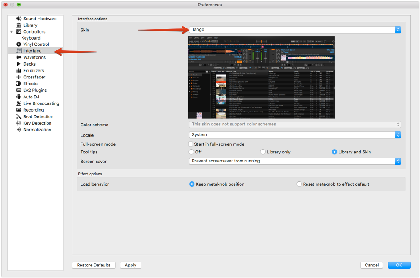420x278 pixels.
Task: Click the Waveforms icon
Action: coord(19,57)
